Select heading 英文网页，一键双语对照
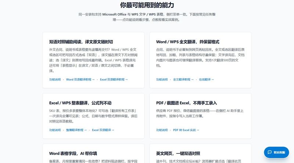294x163 pixels. (x=178, y=153)
